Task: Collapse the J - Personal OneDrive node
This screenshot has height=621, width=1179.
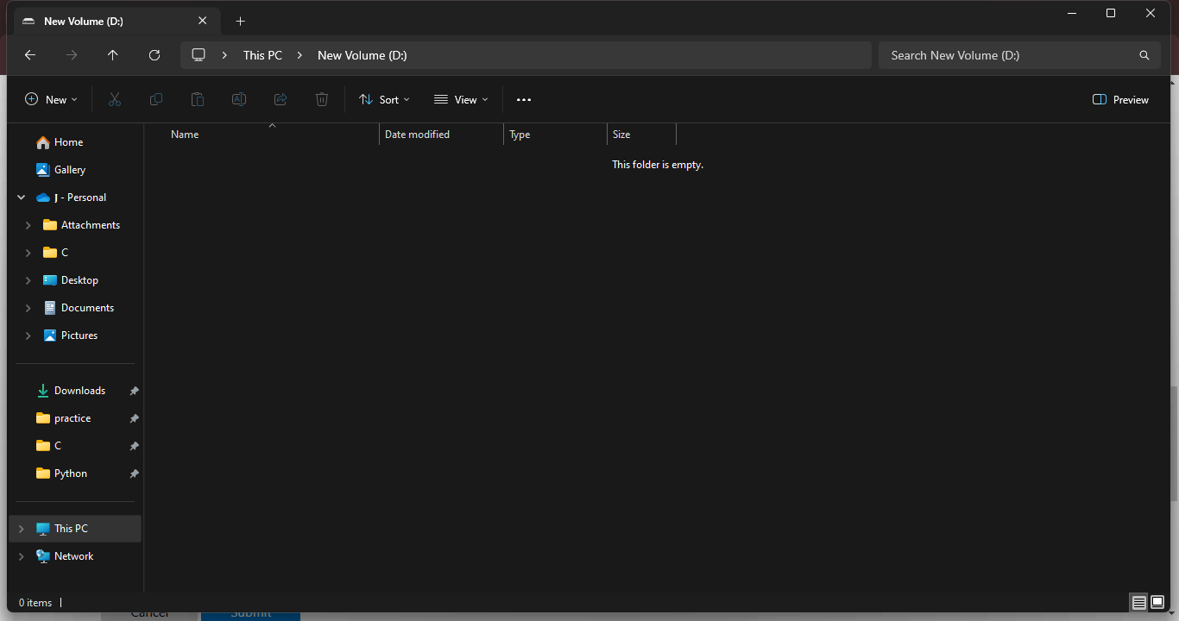Action: pyautogui.click(x=22, y=198)
